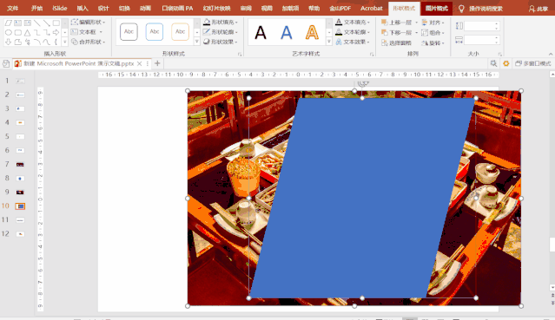
Task: Open 文本填充 text fill dropdown
Action: [353, 22]
